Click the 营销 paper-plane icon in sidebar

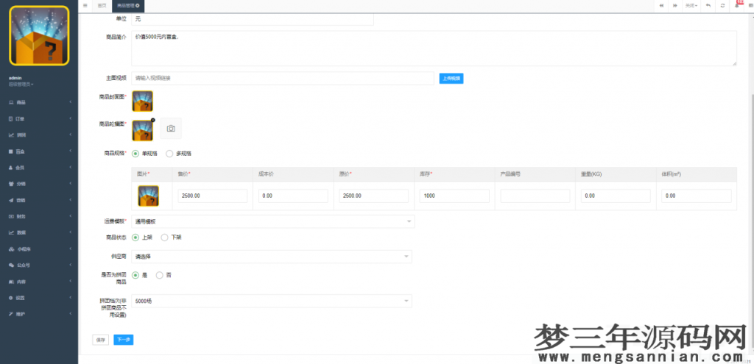11,200
